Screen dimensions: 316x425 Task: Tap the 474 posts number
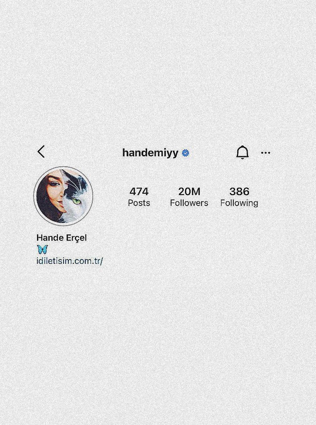click(x=139, y=192)
